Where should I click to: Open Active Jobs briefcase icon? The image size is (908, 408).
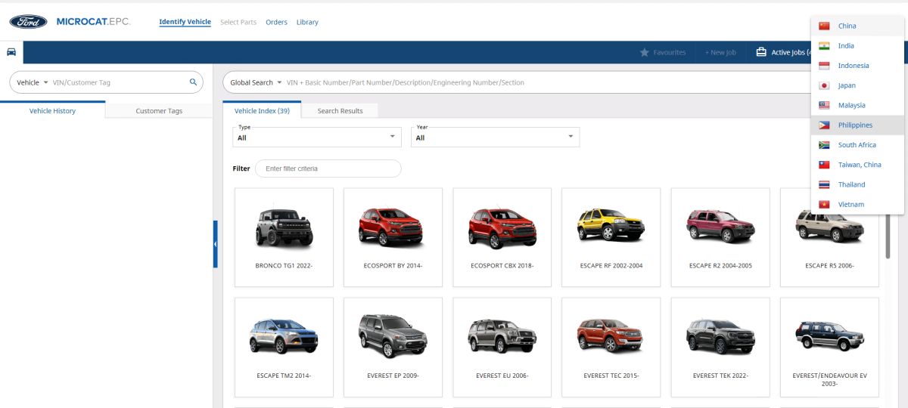[761, 52]
